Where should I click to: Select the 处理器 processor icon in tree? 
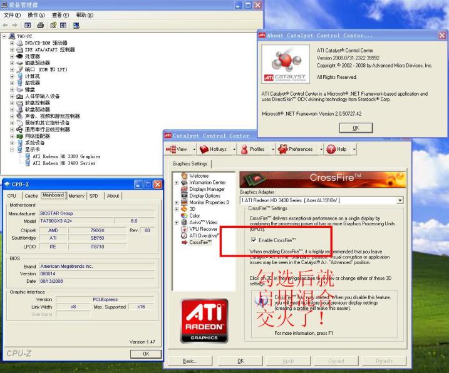pos(20,56)
